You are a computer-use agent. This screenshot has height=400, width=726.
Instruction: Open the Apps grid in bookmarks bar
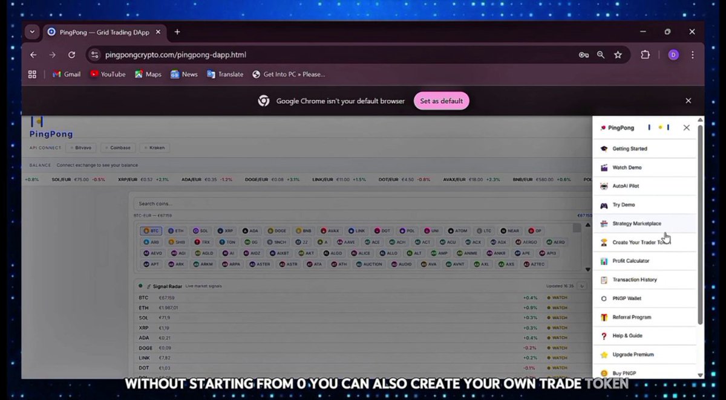[x=32, y=74]
